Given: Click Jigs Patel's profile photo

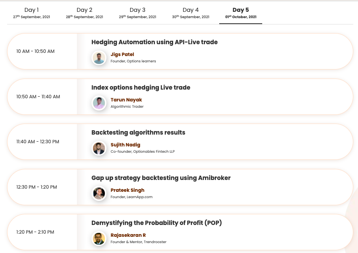Looking at the screenshot, I should 99,58.
